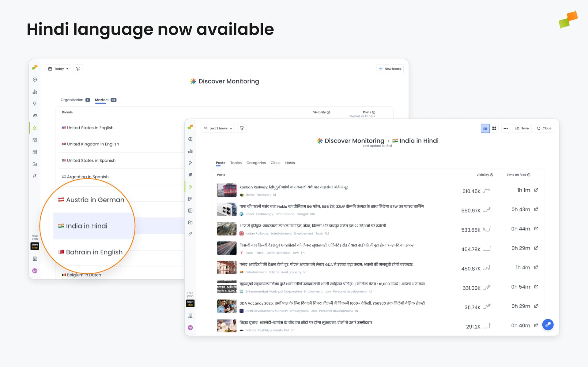The width and height of the screenshot is (588, 367).
Task: Switch to list view layout
Action: 485,128
